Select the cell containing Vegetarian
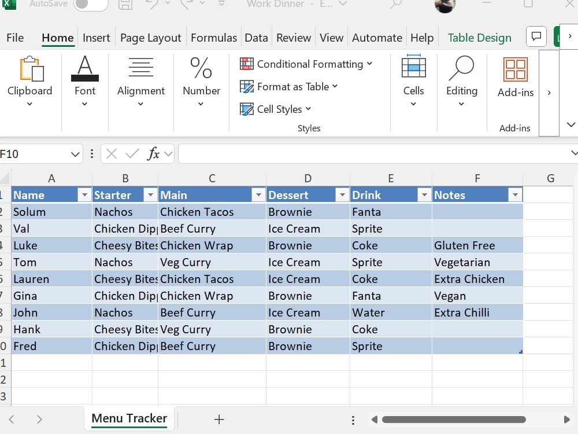The height and width of the screenshot is (434, 578). coord(477,262)
